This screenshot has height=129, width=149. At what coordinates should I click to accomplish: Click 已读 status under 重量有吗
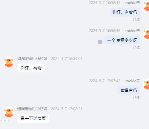click(136, 98)
